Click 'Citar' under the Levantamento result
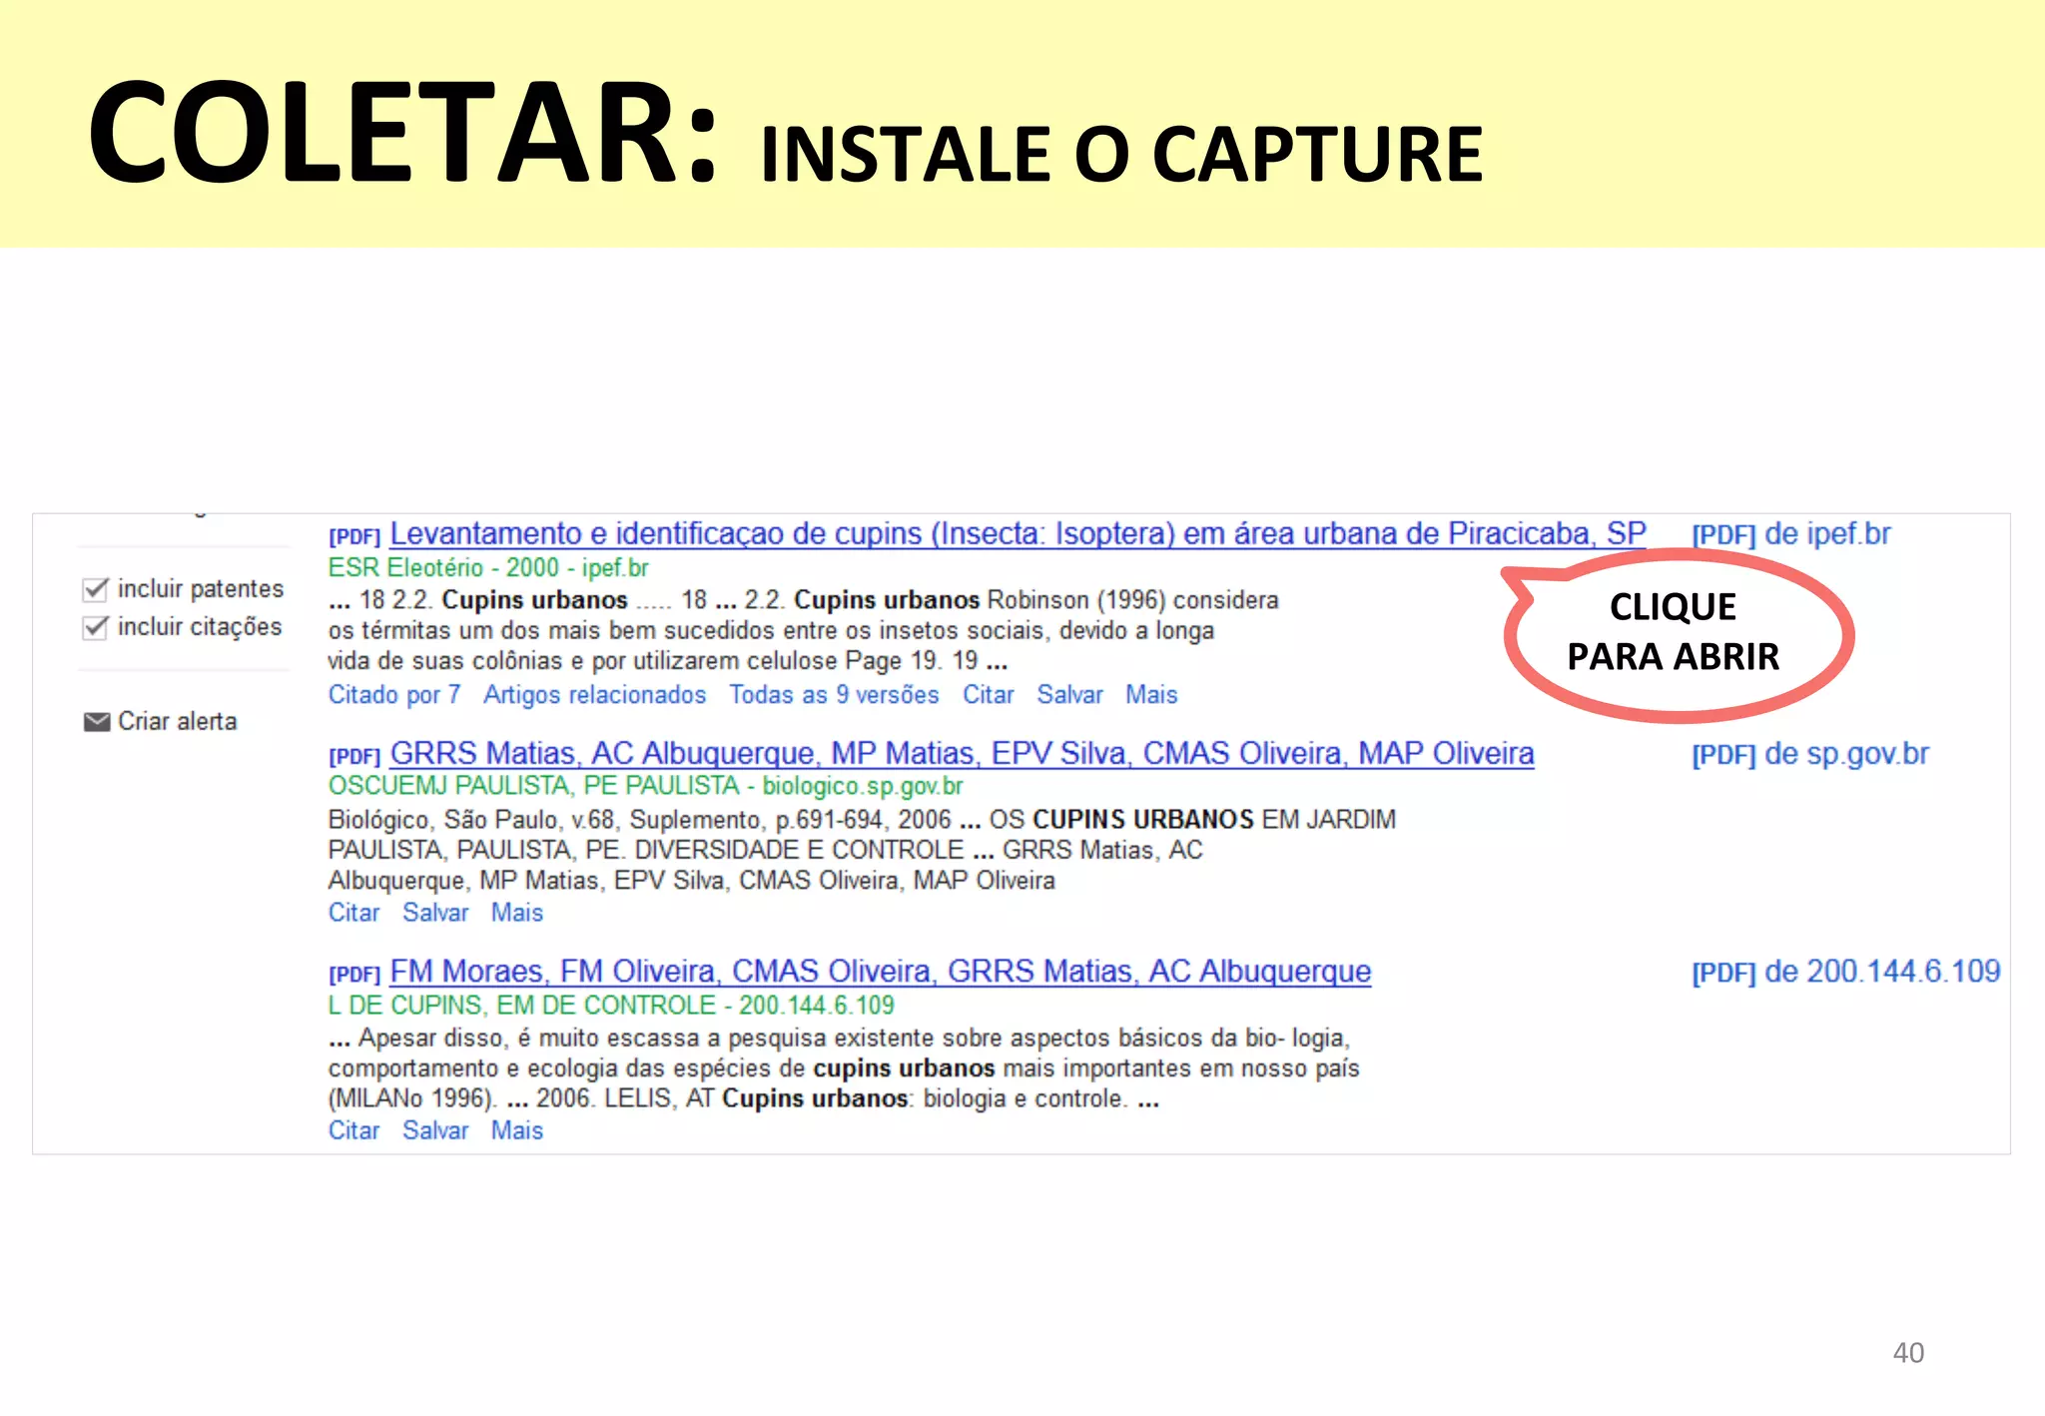Viewport: 2045px width, 1416px height. click(x=989, y=694)
